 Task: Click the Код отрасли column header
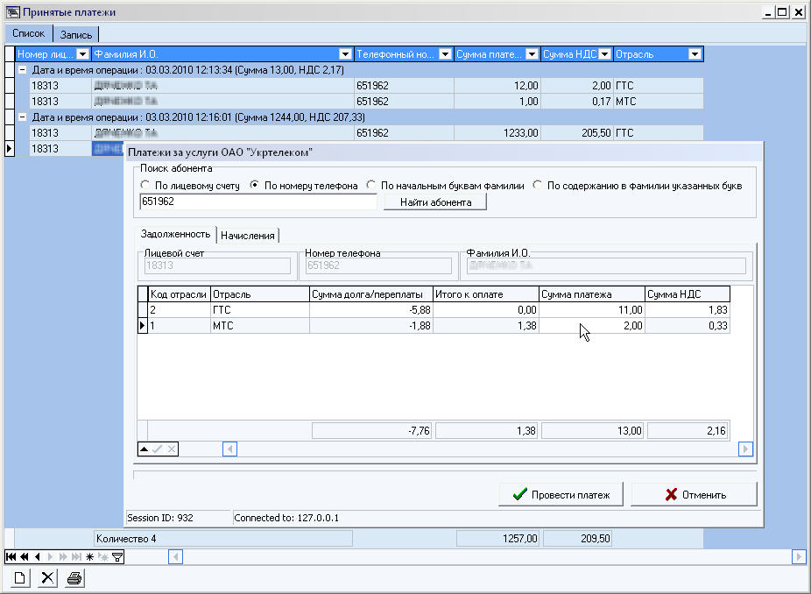[180, 294]
